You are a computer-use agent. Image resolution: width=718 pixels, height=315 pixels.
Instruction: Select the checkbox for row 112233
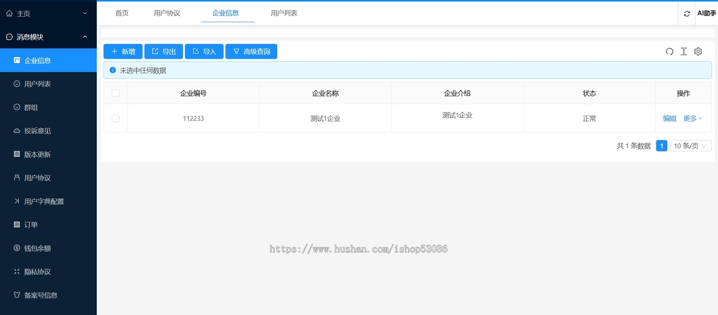click(x=115, y=119)
